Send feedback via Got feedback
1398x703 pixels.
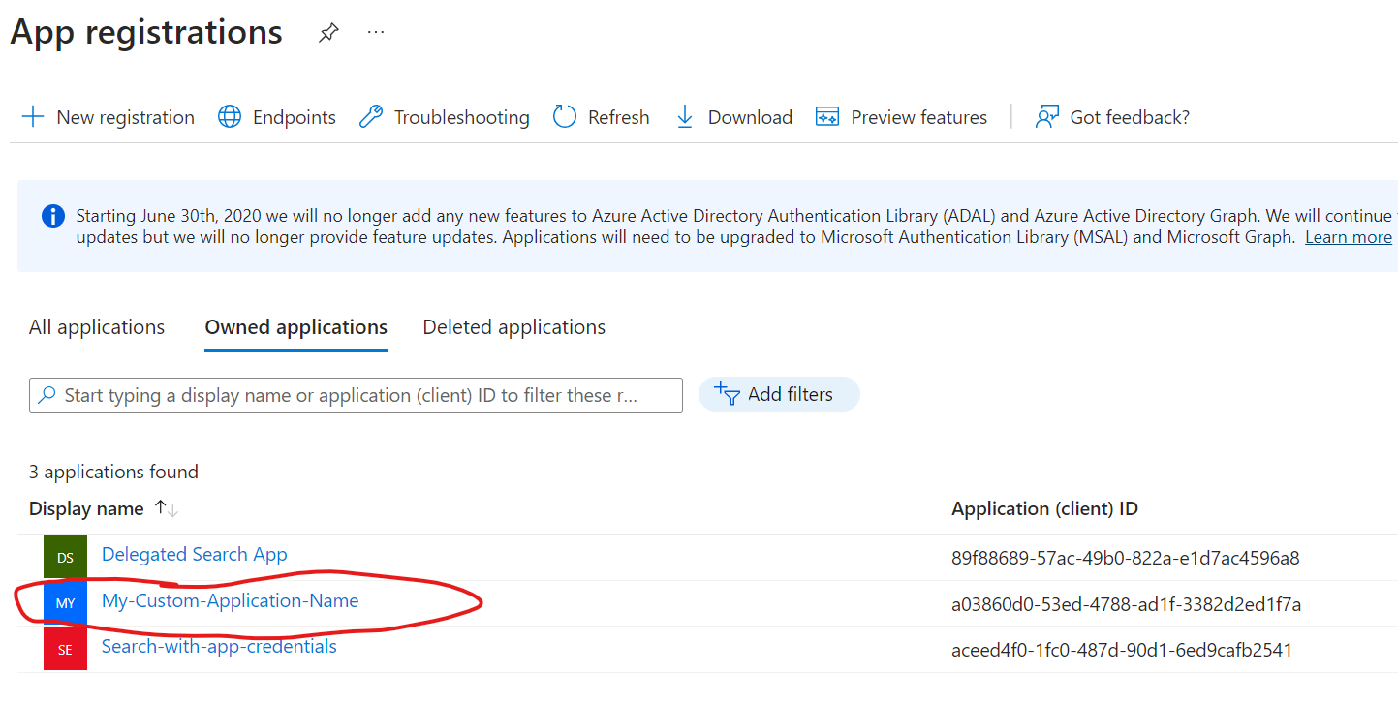pyautogui.click(x=1111, y=116)
